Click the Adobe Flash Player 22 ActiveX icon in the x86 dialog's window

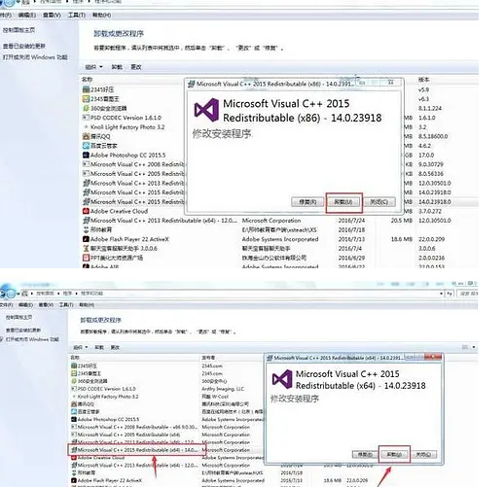[86, 239]
